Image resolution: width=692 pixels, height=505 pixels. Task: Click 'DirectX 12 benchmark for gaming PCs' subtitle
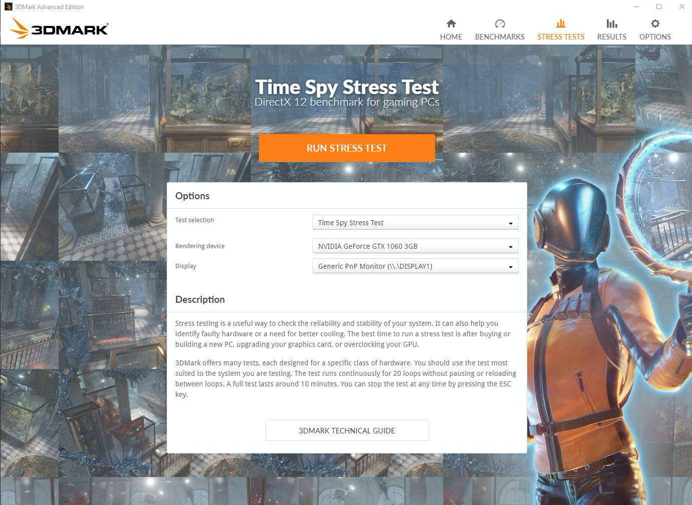pos(347,102)
